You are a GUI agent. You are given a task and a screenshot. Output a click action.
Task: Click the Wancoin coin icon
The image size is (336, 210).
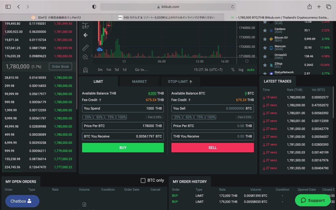point(271,48)
